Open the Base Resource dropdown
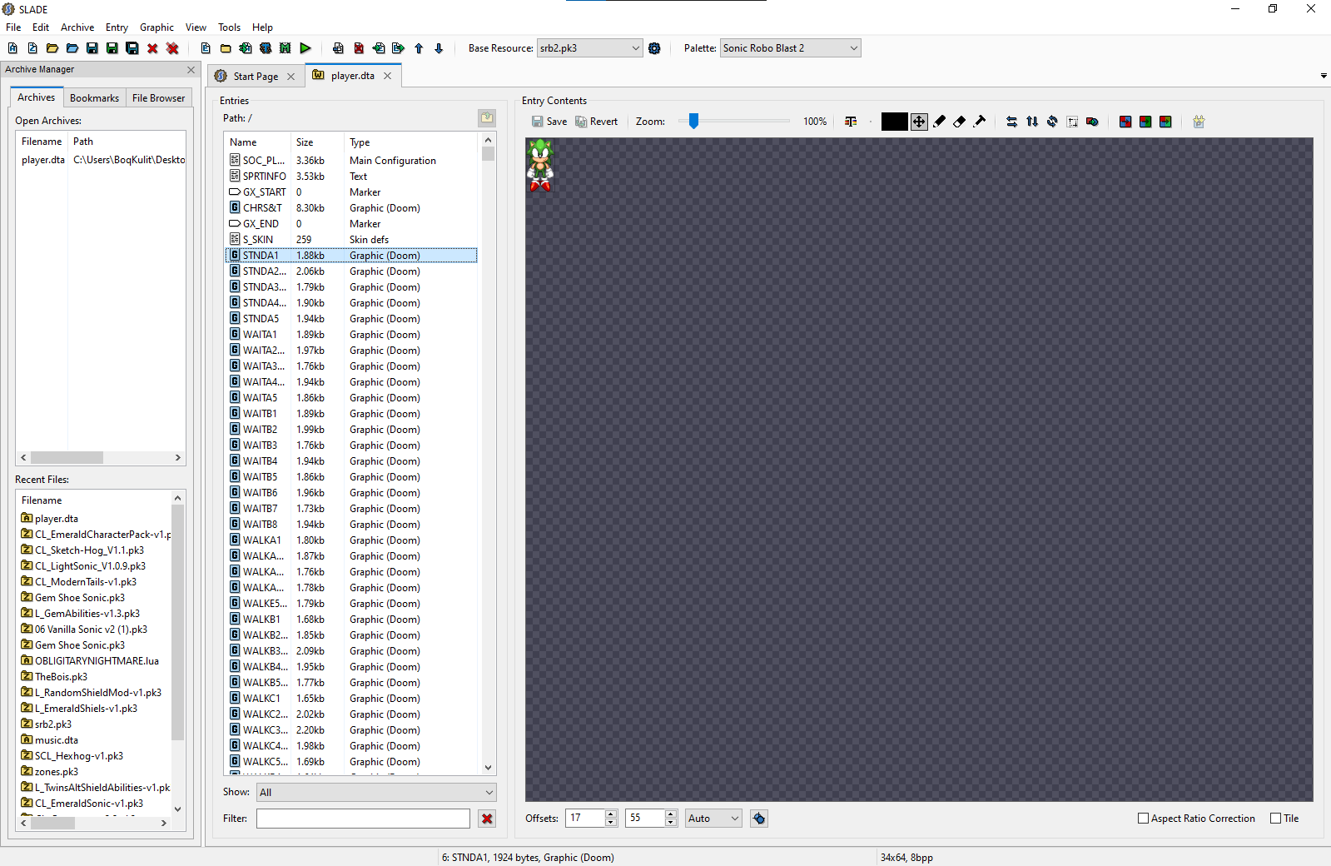The height and width of the screenshot is (866, 1331). tap(590, 48)
